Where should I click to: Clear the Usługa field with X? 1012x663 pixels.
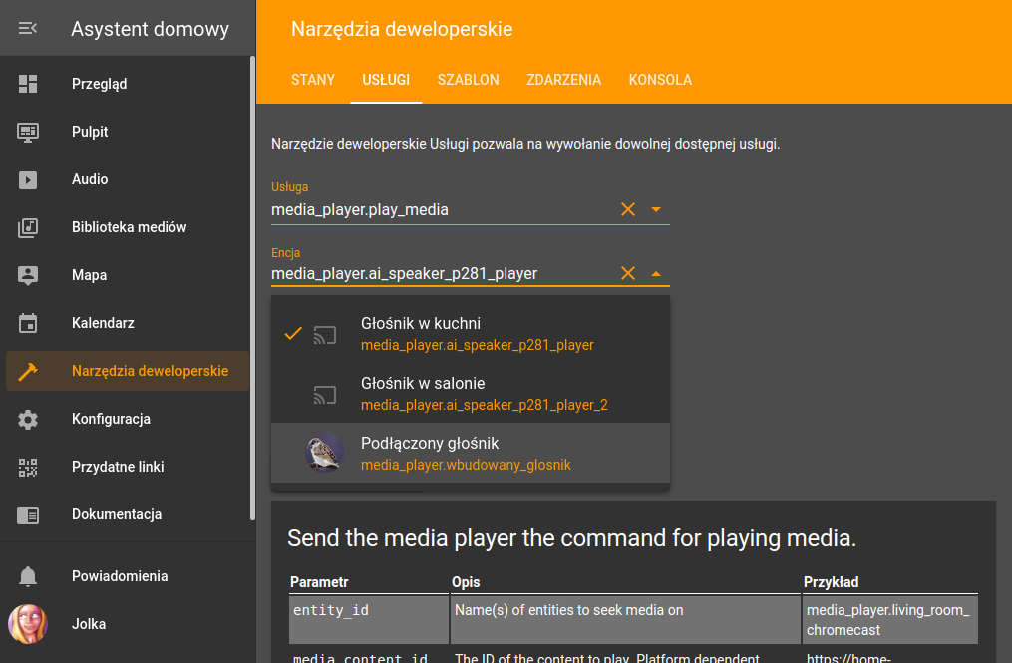(x=628, y=209)
